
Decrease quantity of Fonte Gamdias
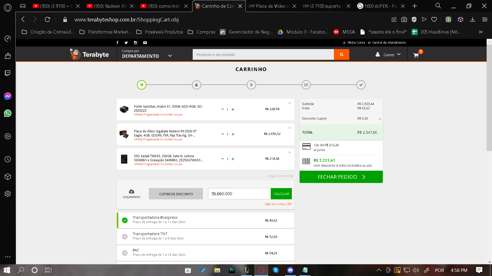click(x=223, y=109)
